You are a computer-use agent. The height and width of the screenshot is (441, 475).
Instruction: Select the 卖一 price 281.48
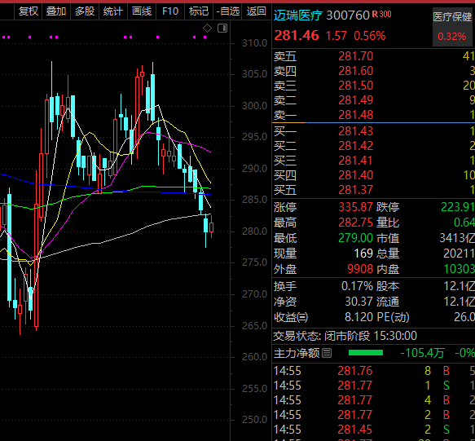click(x=356, y=115)
